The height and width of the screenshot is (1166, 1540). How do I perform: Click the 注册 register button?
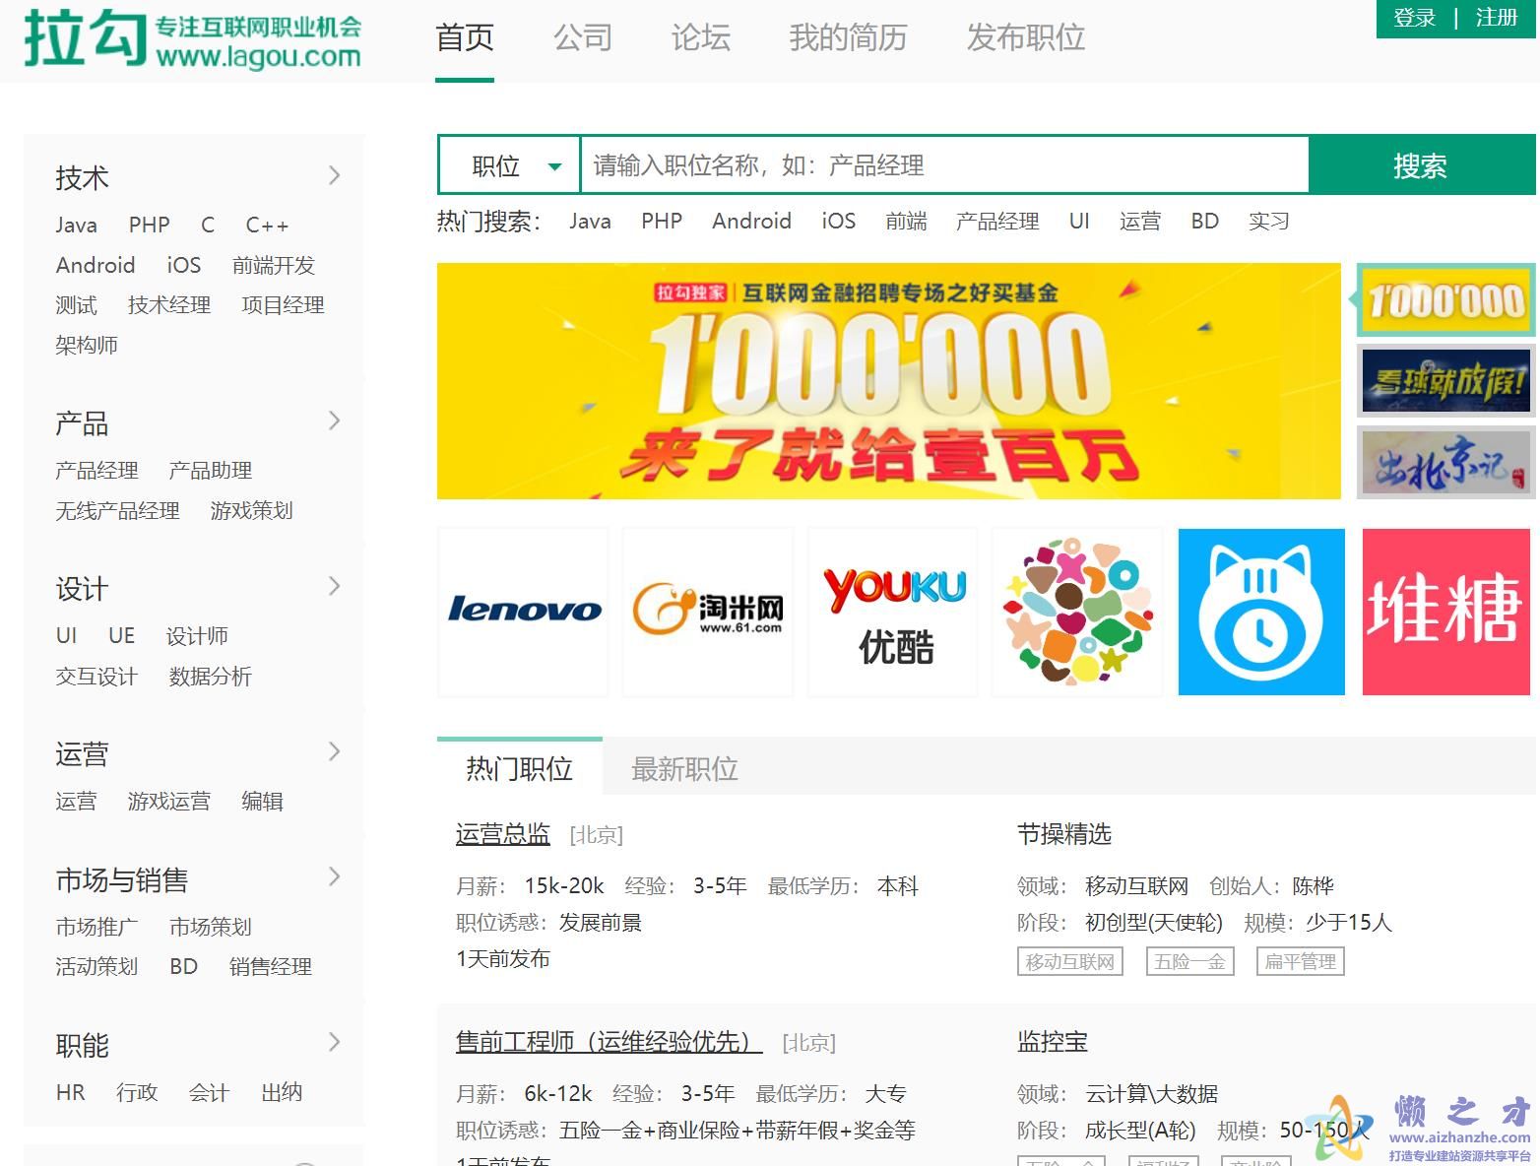tap(1495, 18)
